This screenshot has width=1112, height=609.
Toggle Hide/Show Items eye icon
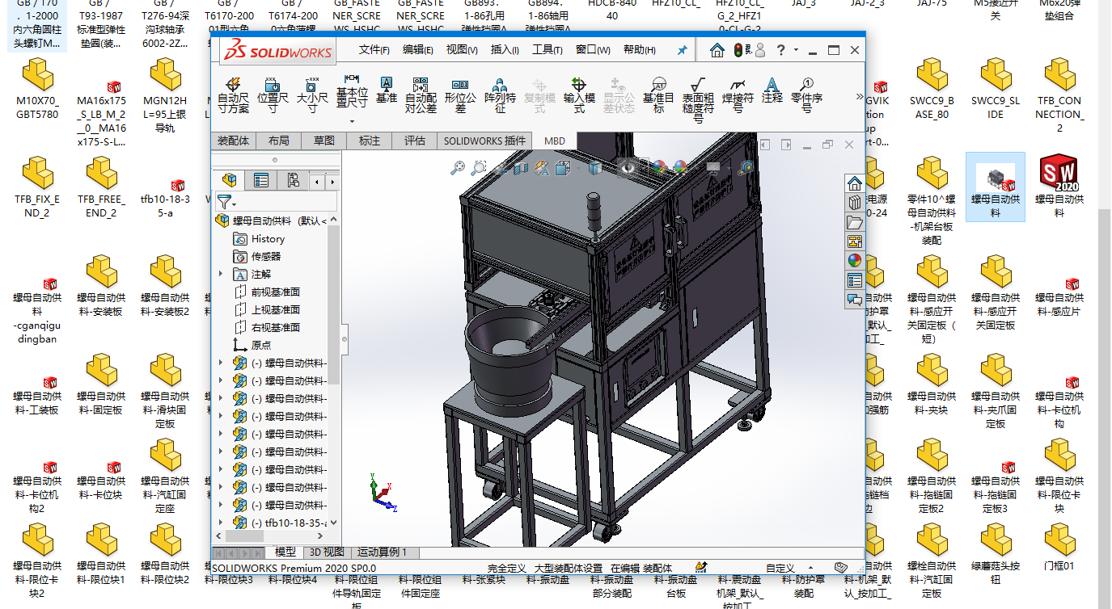[x=628, y=168]
